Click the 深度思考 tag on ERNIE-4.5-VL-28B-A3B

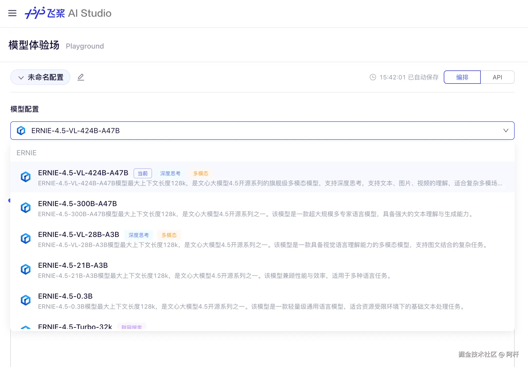coord(139,235)
